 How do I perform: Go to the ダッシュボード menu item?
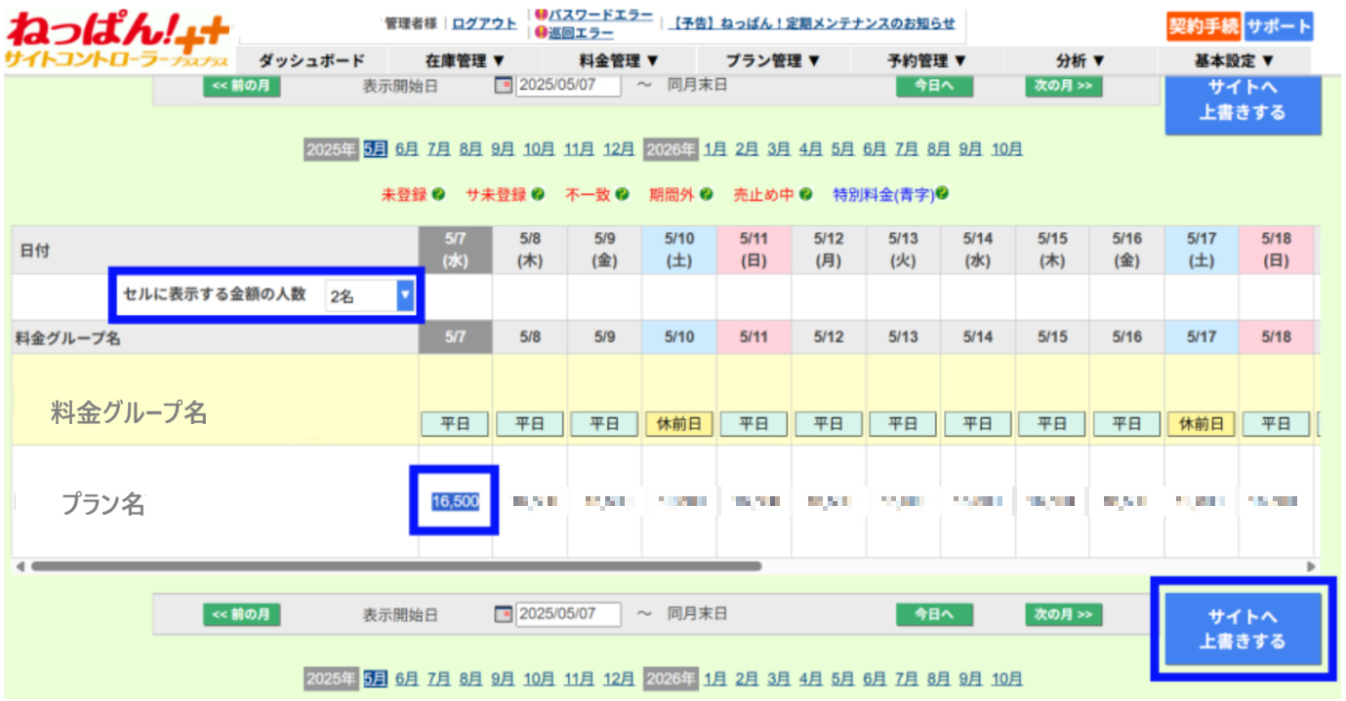click(311, 60)
